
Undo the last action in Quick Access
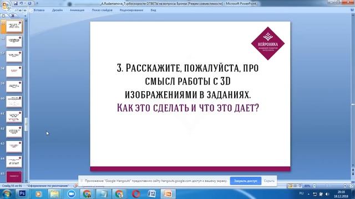click(x=22, y=3)
